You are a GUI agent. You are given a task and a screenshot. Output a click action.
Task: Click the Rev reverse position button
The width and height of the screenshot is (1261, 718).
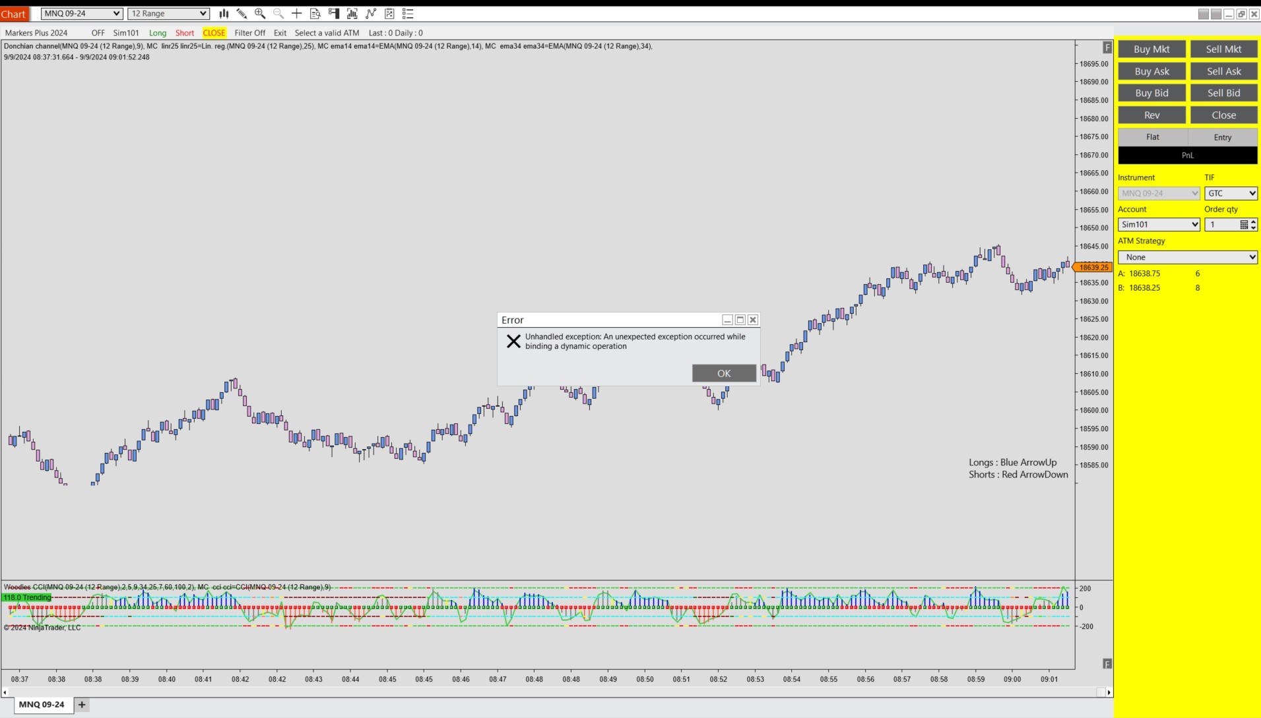1151,115
